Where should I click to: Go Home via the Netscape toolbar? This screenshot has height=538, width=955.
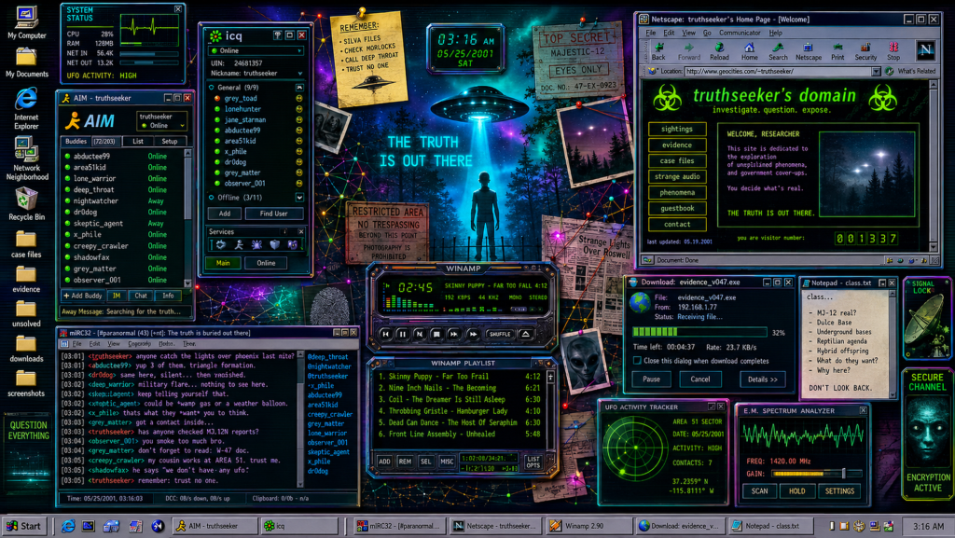coord(749,51)
